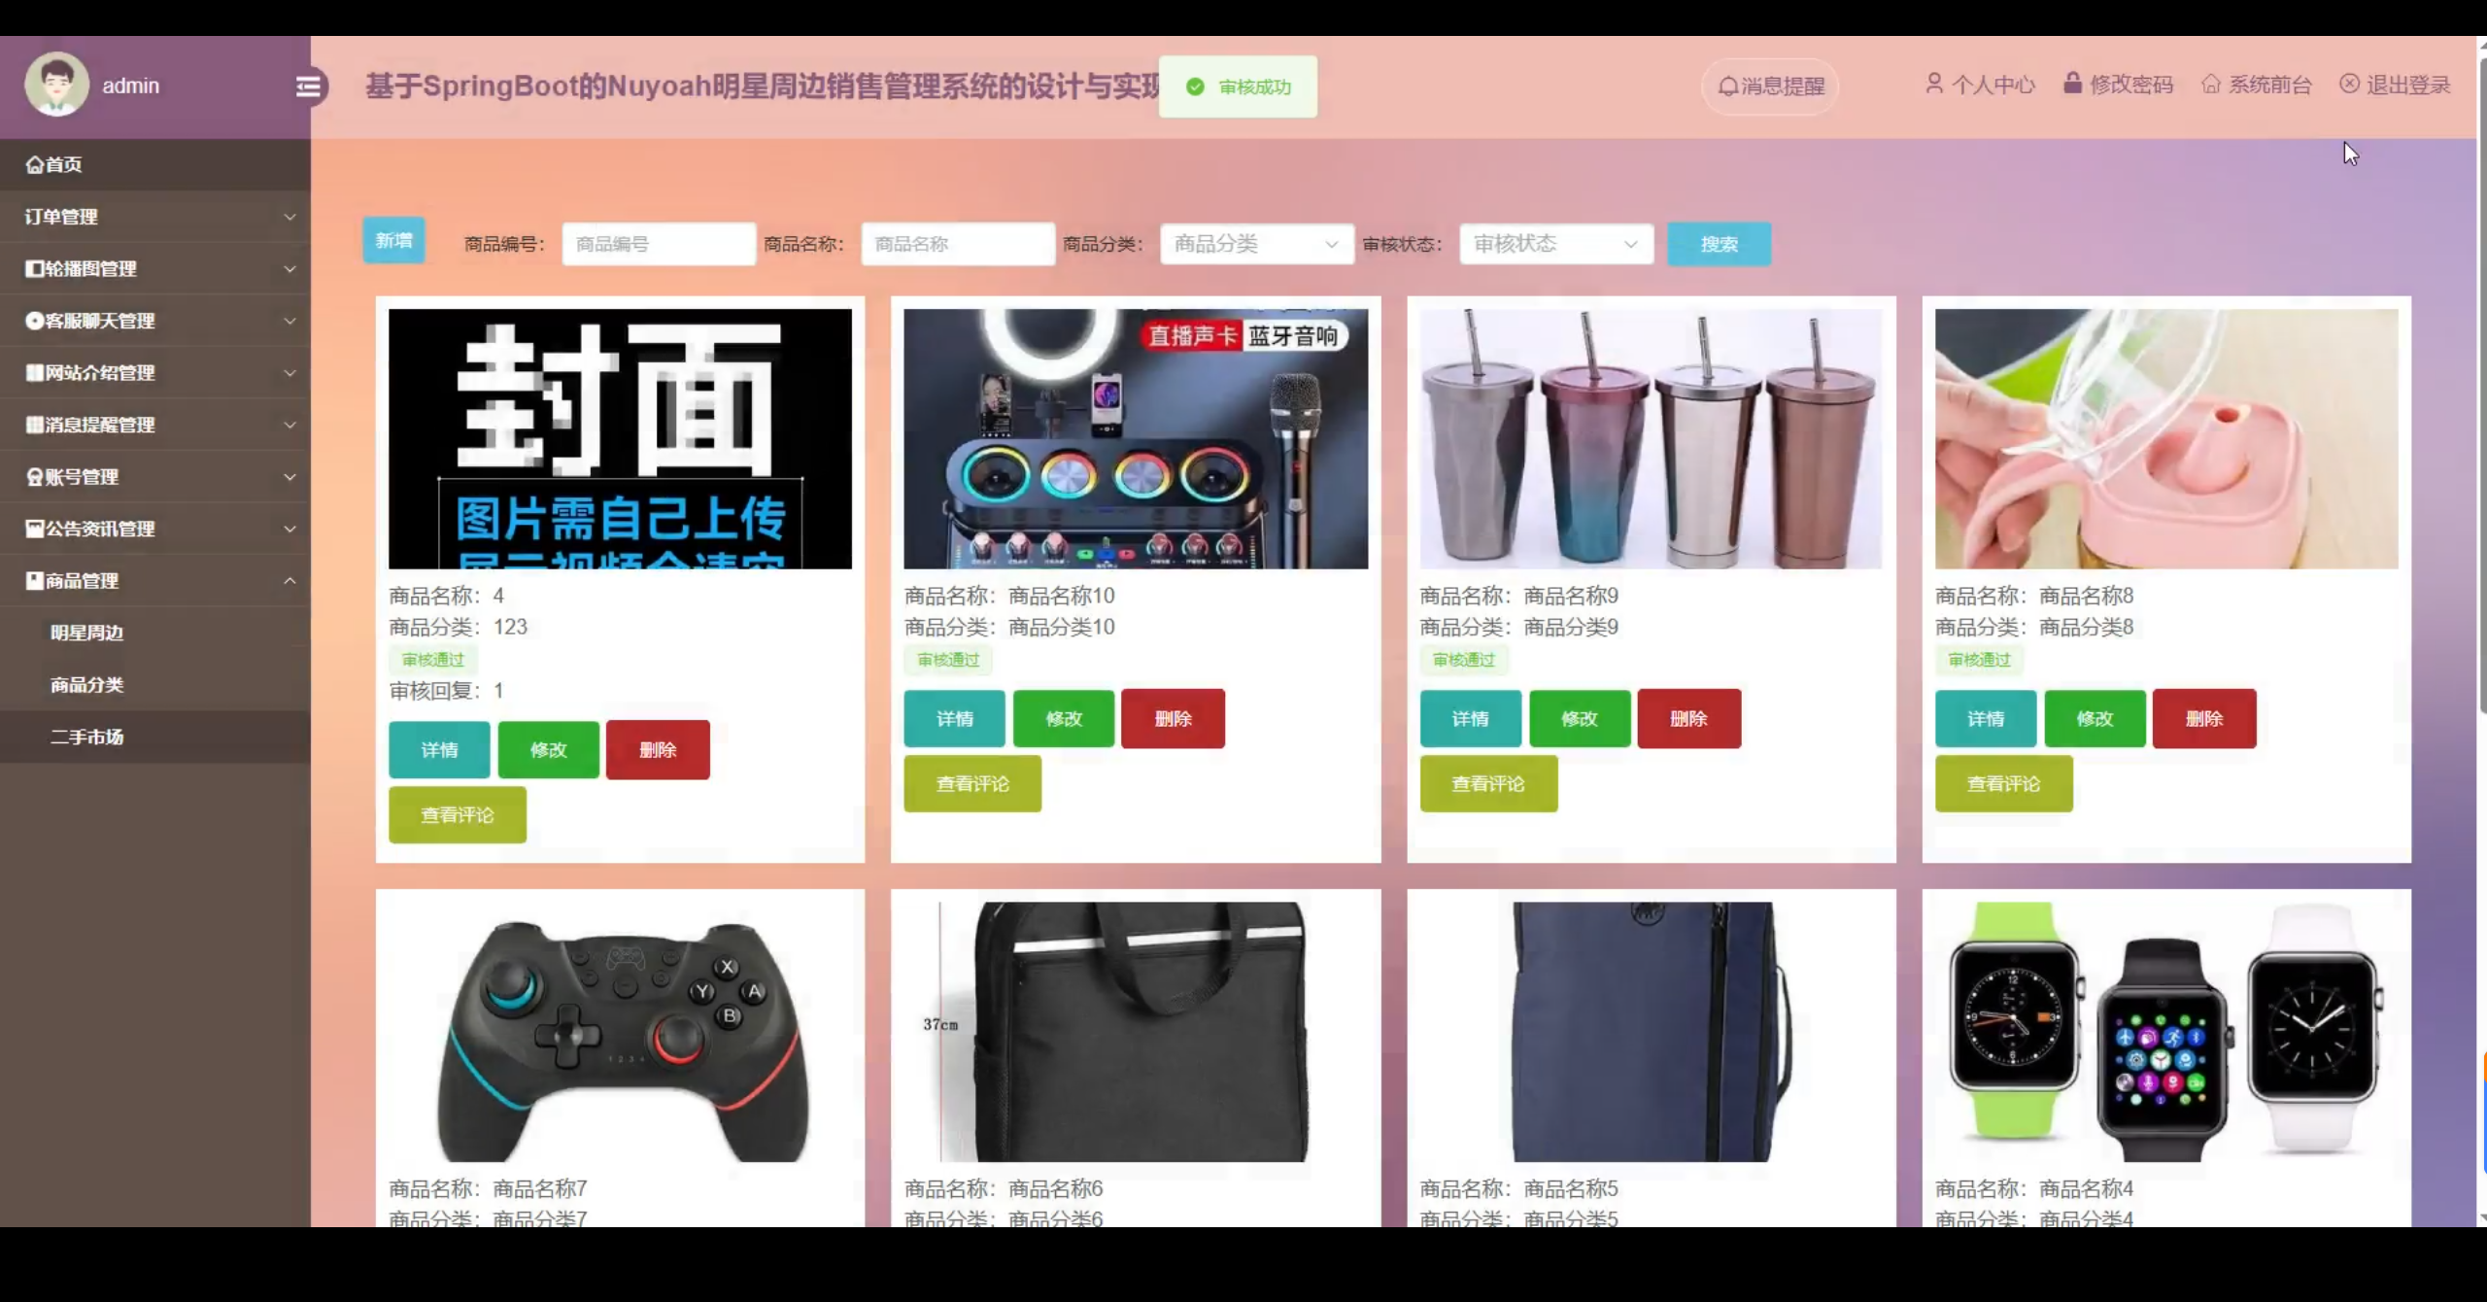2487x1302 pixels.
Task: Click the 商品名称8 product thumbnail
Action: [2165, 438]
